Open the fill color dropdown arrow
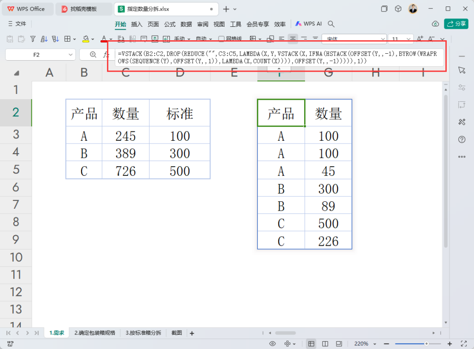 tap(93, 39)
